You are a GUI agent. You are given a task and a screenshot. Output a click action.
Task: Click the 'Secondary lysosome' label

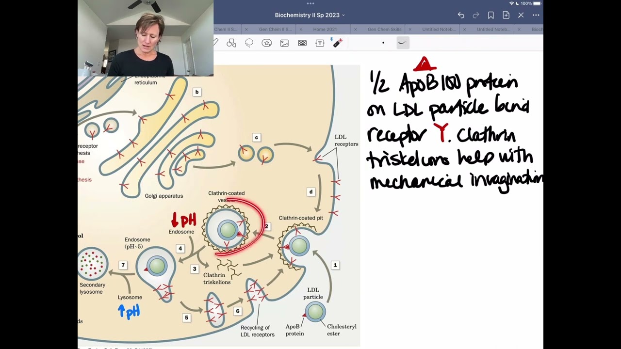pos(92,288)
